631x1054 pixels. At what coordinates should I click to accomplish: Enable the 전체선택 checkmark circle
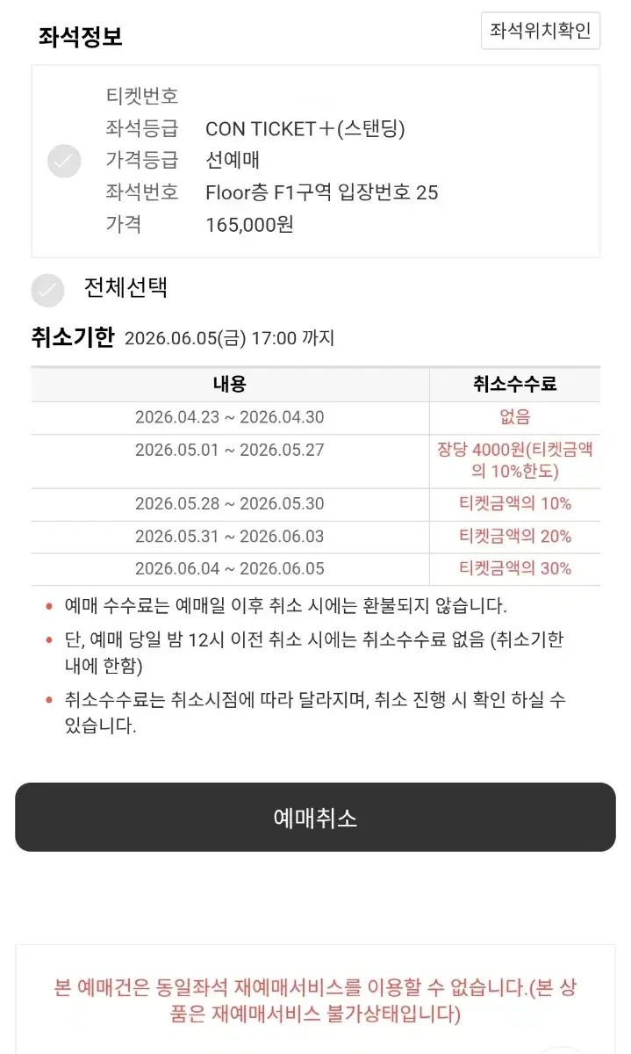[47, 290]
